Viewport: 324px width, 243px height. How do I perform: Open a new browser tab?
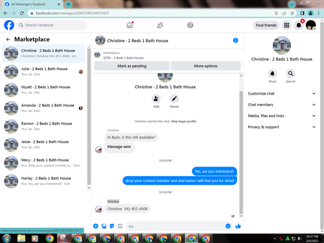(68, 4)
